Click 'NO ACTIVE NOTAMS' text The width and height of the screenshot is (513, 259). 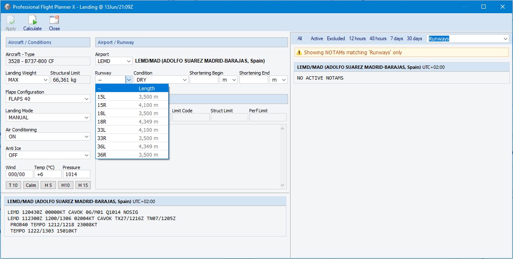(320, 78)
